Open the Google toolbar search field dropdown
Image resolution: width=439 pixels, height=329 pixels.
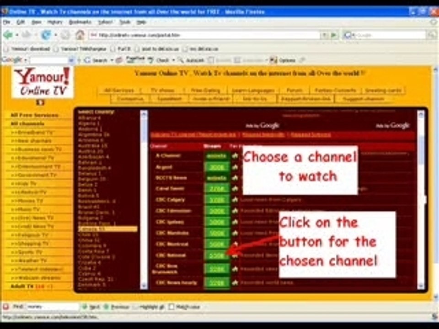tap(71, 60)
